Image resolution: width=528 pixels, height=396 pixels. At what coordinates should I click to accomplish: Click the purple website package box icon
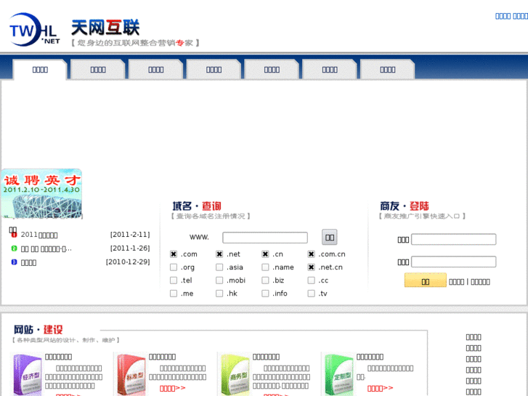28,375
